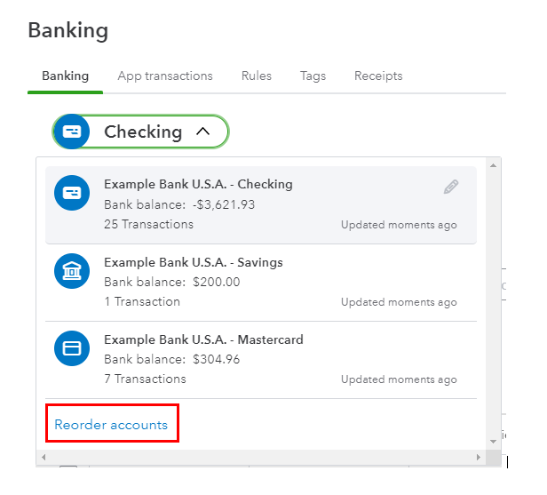Select Example Bank U.S.A. - Checking account
Image resolution: width=547 pixels, height=495 pixels.
coord(198,185)
